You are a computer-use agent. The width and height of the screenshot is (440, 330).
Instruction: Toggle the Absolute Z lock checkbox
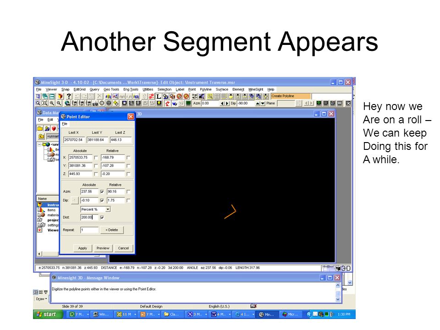96,174
